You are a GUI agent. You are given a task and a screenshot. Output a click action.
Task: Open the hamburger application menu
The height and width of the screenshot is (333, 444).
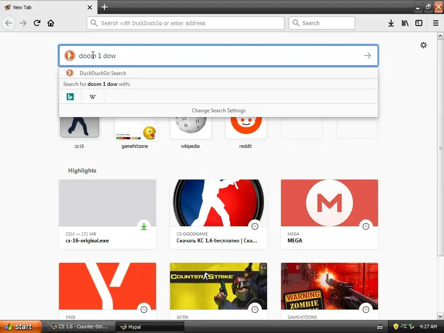click(436, 23)
